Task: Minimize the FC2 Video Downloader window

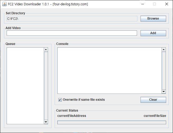Action: [143, 4]
